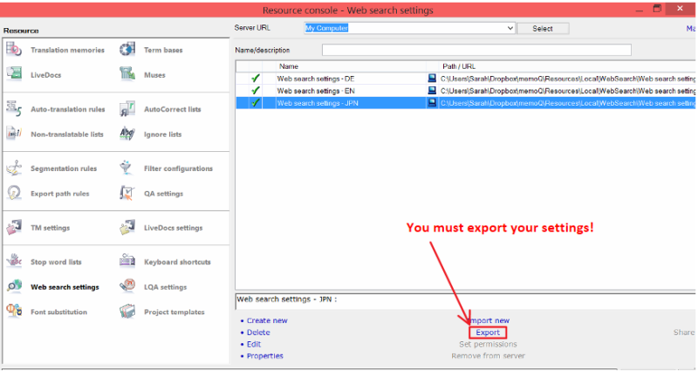Select the Term bases label

(x=163, y=50)
